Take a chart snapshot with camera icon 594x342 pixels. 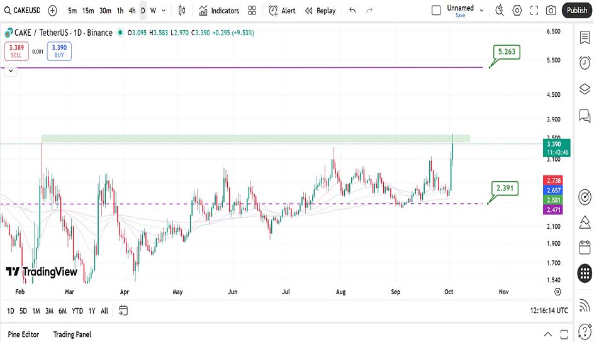551,11
